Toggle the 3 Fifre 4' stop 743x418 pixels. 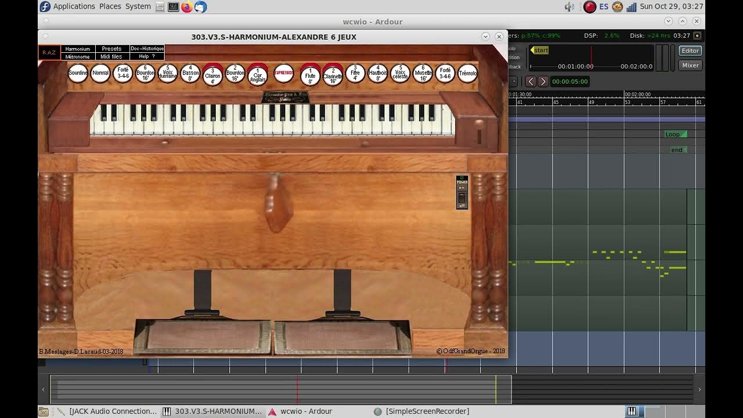coord(355,73)
